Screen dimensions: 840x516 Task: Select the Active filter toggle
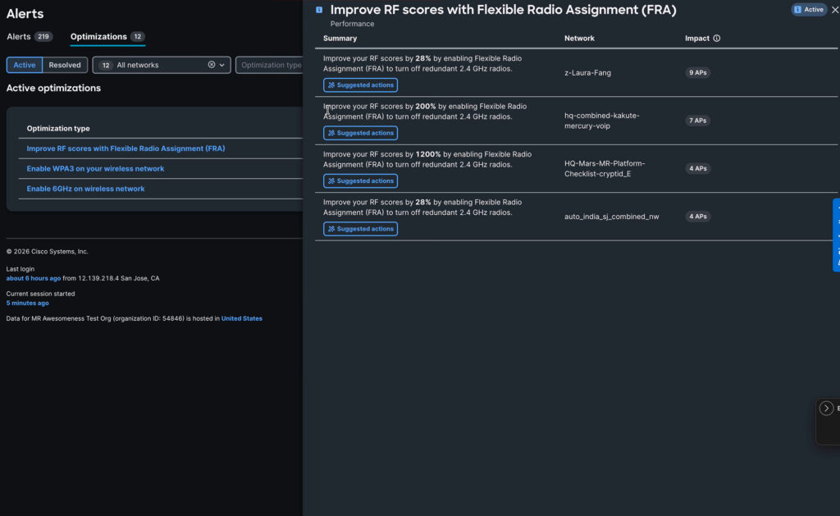coord(25,65)
